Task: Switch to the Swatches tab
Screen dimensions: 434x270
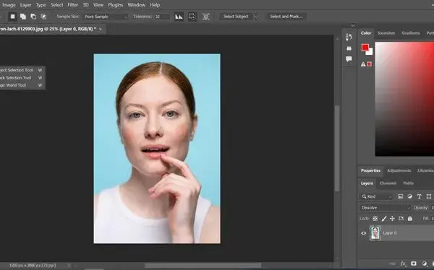Action: [x=386, y=33]
